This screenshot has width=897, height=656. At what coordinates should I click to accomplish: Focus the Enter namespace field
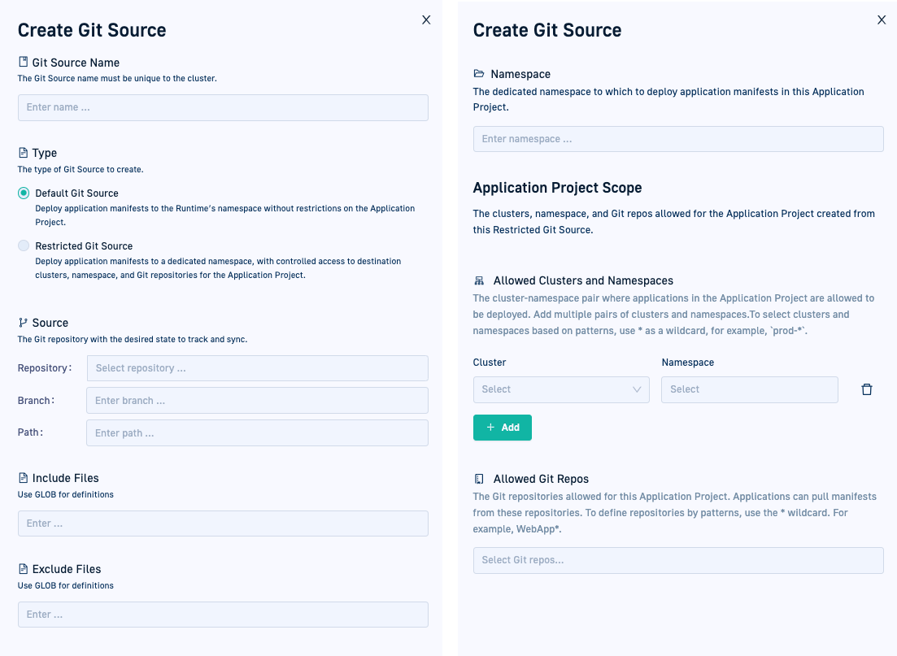coord(678,139)
